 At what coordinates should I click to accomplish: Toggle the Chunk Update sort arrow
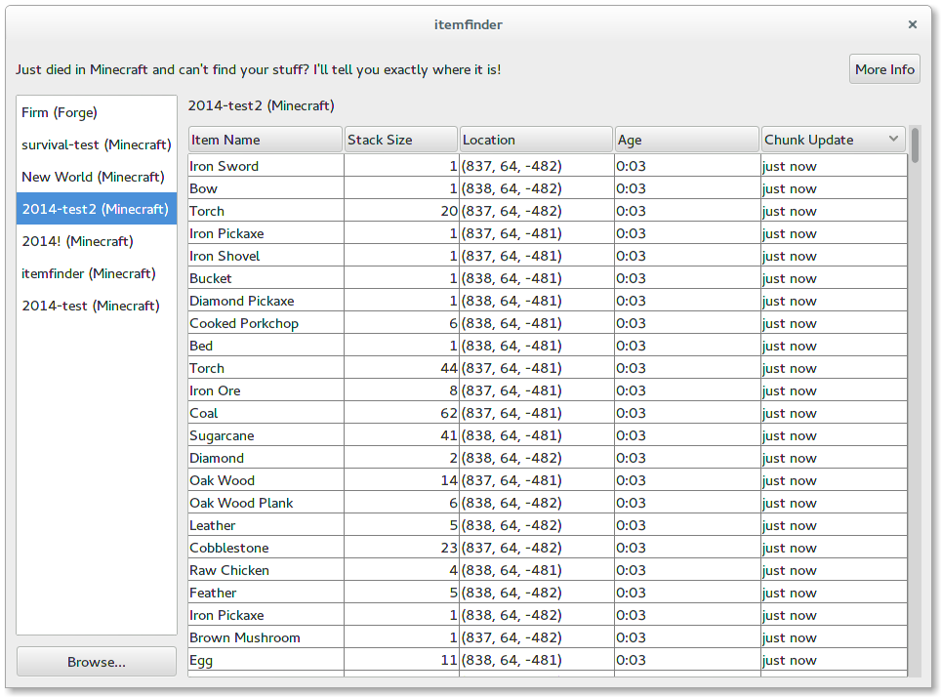pos(893,140)
